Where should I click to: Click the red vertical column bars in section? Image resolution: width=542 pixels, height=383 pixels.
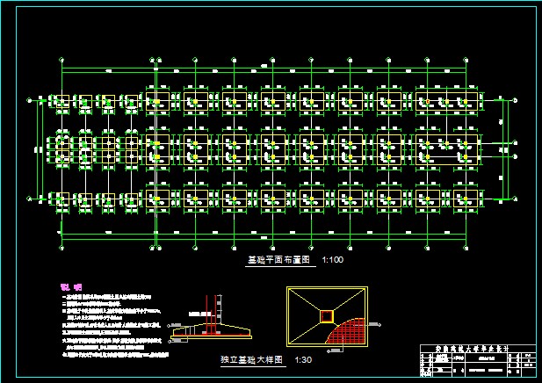click(209, 314)
